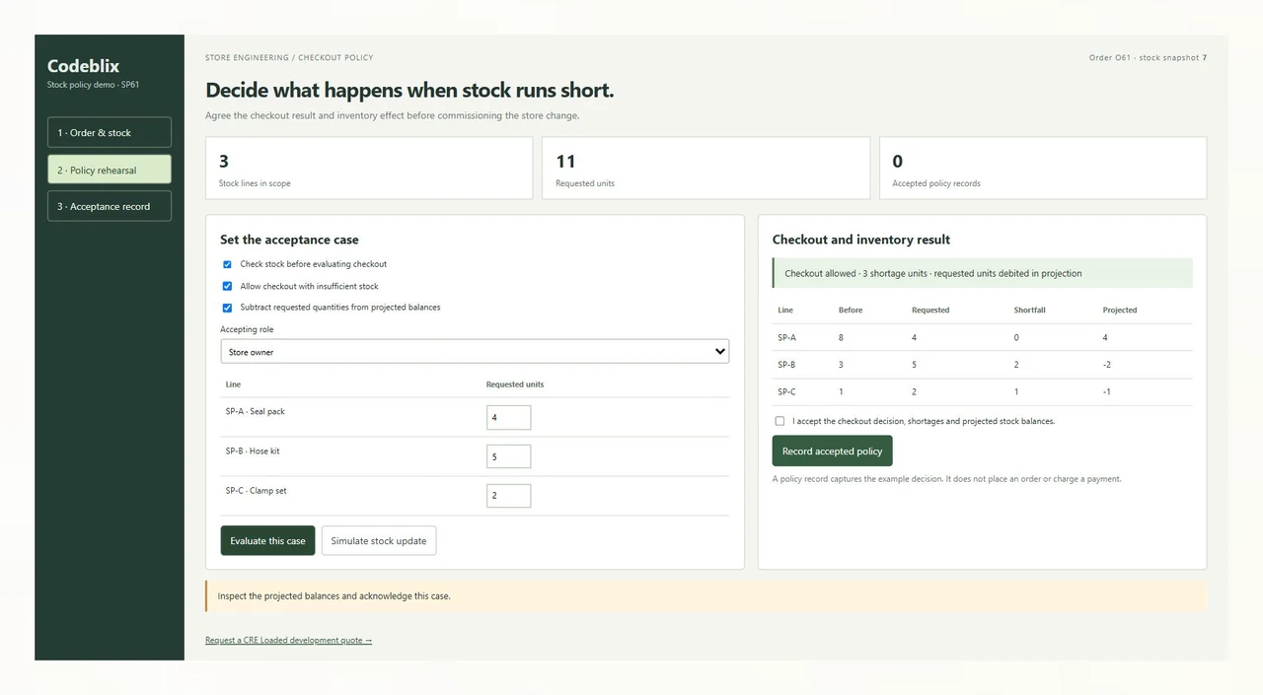Go to the Acceptance record step
This screenshot has height=695, width=1263.
click(110, 206)
